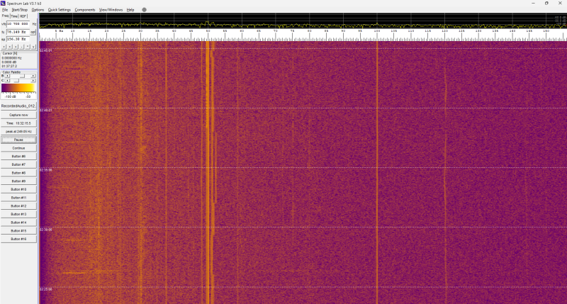
Task: Click Button #6
Action: (x=18, y=157)
